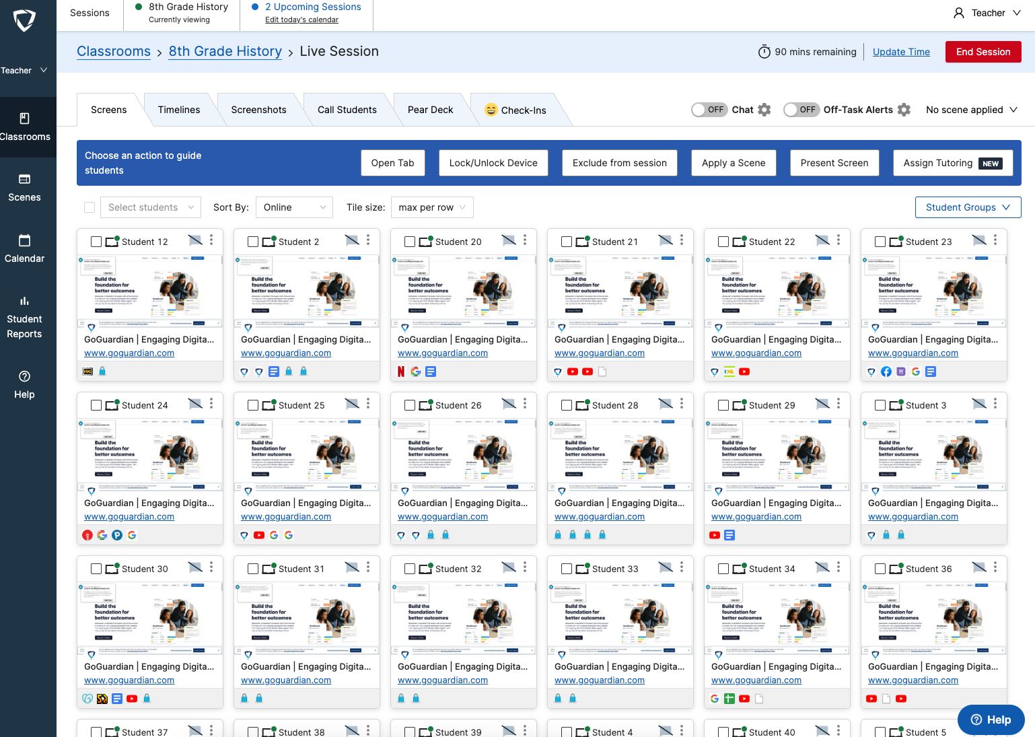Open the Teacher account menu at top right
This screenshot has height=737, width=1035.
click(x=987, y=13)
